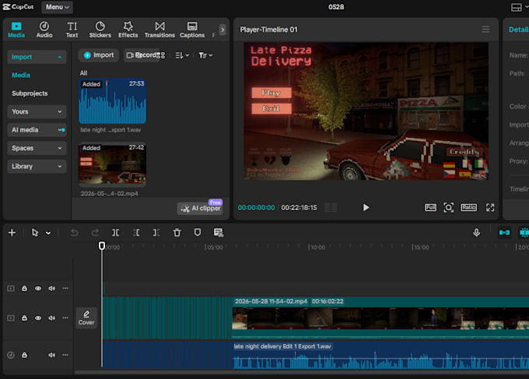Open the CapCut Menu dropdown
This screenshot has width=529, height=379.
pyautogui.click(x=57, y=7)
